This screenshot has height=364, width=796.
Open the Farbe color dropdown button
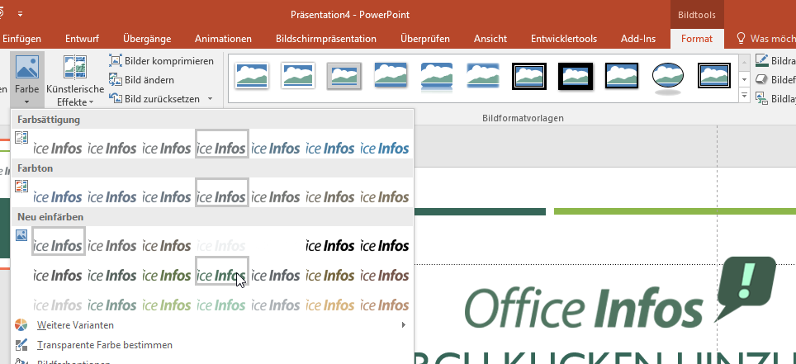(x=27, y=79)
